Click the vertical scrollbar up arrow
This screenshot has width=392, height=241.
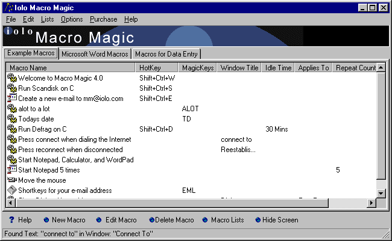point(381,67)
